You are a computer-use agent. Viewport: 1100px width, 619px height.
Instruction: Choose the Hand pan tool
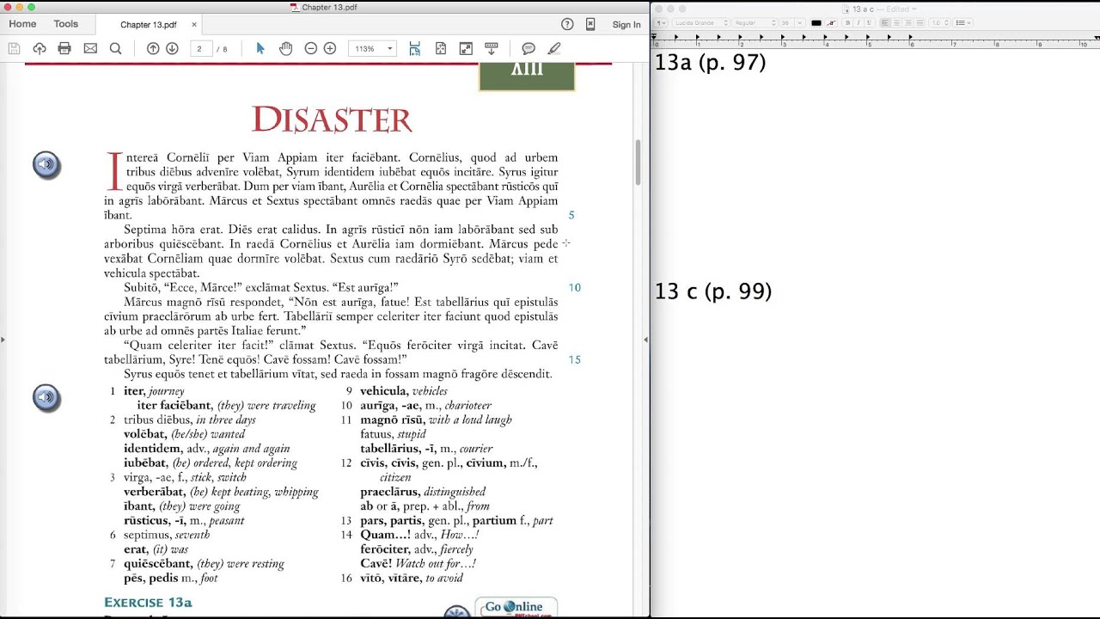click(x=285, y=49)
